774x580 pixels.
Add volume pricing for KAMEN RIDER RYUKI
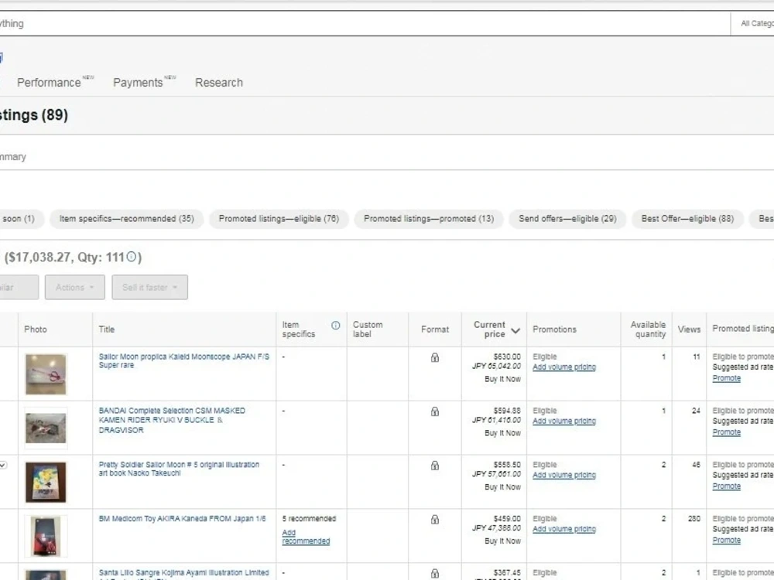tap(563, 421)
